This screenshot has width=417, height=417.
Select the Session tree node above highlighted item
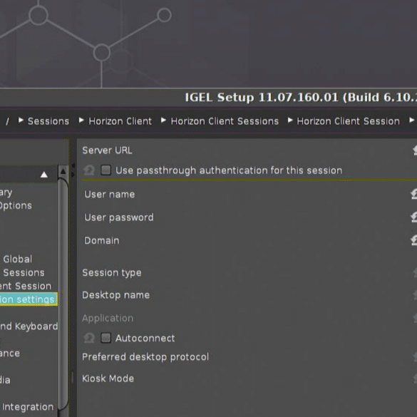click(26, 286)
